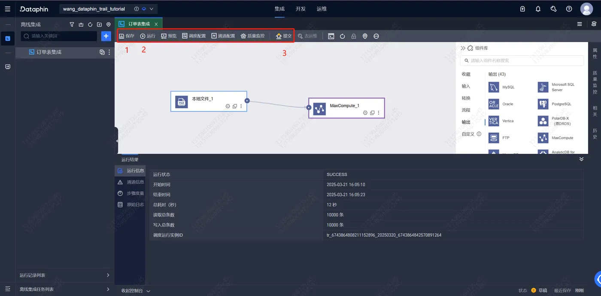This screenshot has width=601, height=296.
Task: Click 收起控制台 collapse console
Action: 136,291
